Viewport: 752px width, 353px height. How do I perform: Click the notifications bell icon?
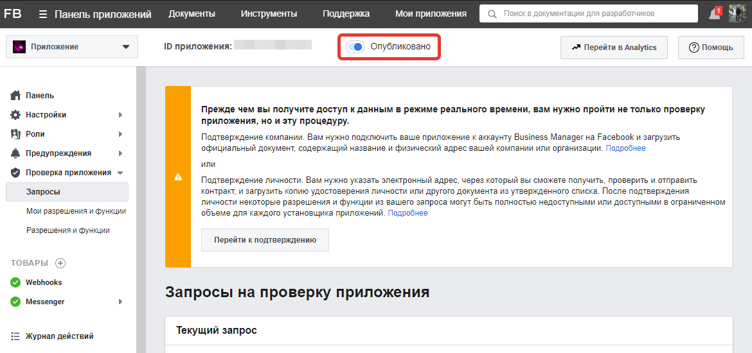(x=714, y=14)
